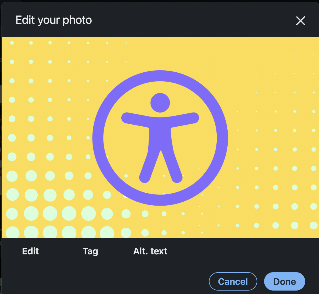The height and width of the screenshot is (294, 319).
Task: Click the Edit your photo title text
Action: (53, 20)
